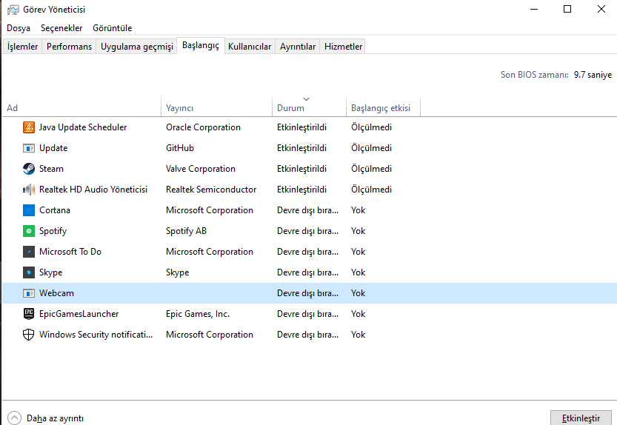Click the Realtek HD Audio speaker icon
Viewport: 617px width, 425px height.
click(x=29, y=190)
